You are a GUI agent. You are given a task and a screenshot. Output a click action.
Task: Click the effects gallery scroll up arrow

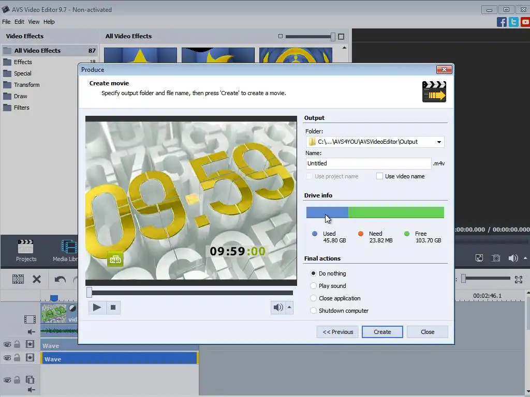tap(344, 48)
